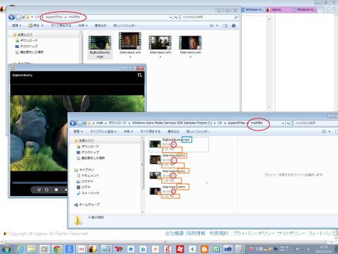
Task: Open 共有 dropdown in front Explorer toolbar
Action: coord(128,131)
